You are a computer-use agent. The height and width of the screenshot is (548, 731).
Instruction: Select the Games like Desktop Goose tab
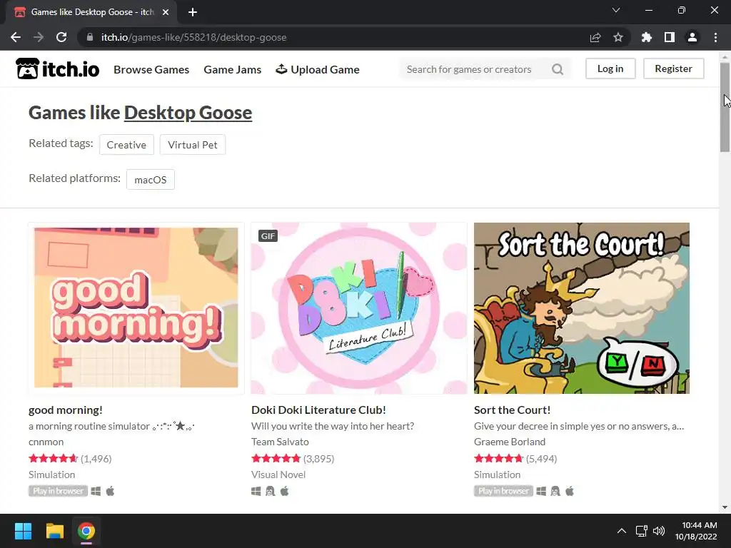[91, 12]
